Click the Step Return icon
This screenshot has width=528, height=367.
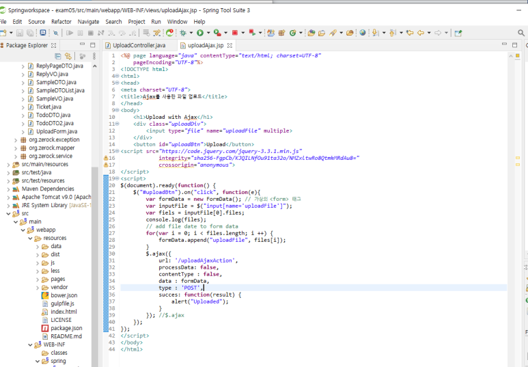(x=133, y=33)
